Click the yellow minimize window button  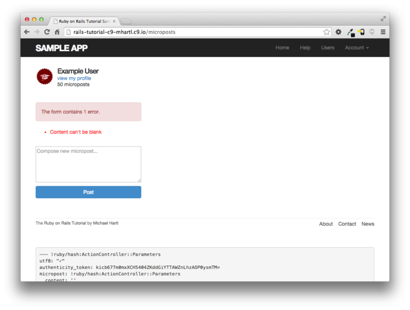point(34,19)
